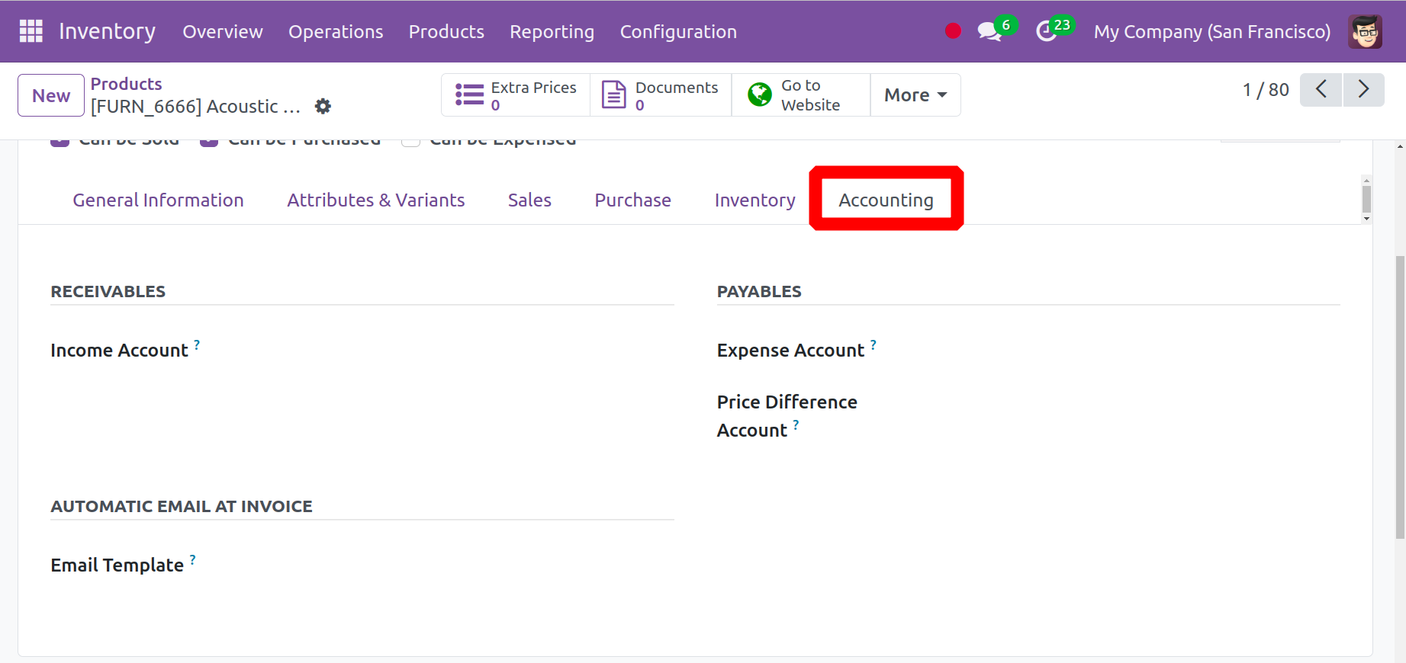This screenshot has width=1406, height=663.
Task: Go to the previous product record arrow
Action: pos(1321,90)
